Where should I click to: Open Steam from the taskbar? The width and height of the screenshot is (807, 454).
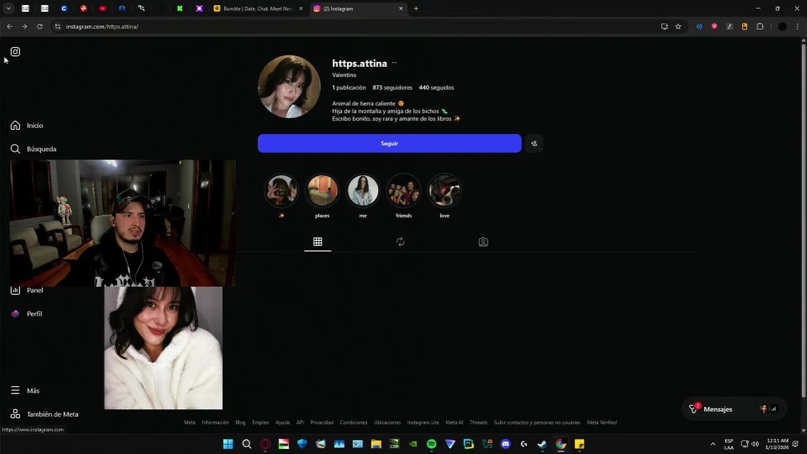[x=542, y=444]
